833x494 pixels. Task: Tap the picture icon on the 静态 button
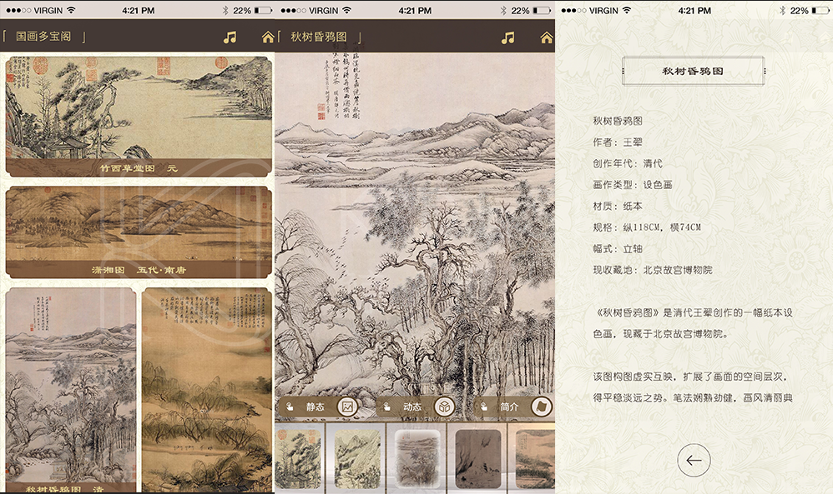tap(347, 407)
